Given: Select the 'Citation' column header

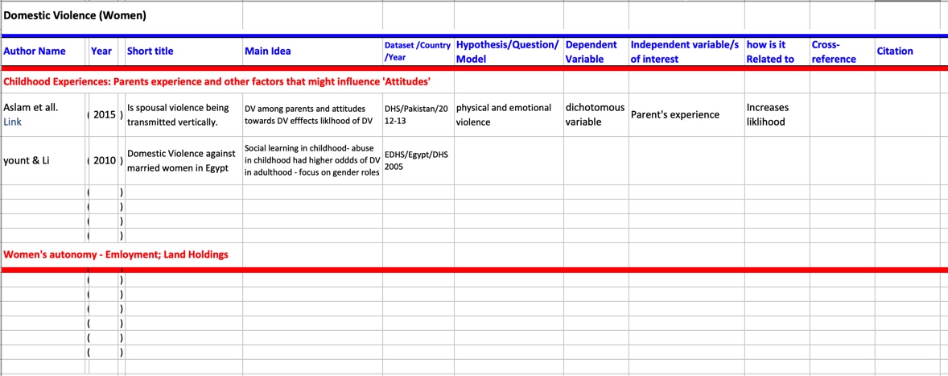Looking at the screenshot, I should coord(895,52).
